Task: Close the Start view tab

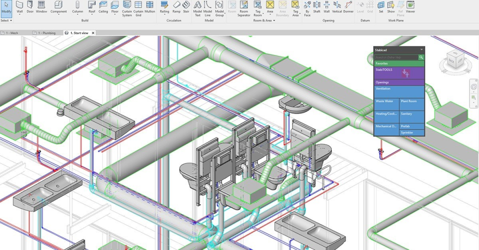Action: (93, 33)
